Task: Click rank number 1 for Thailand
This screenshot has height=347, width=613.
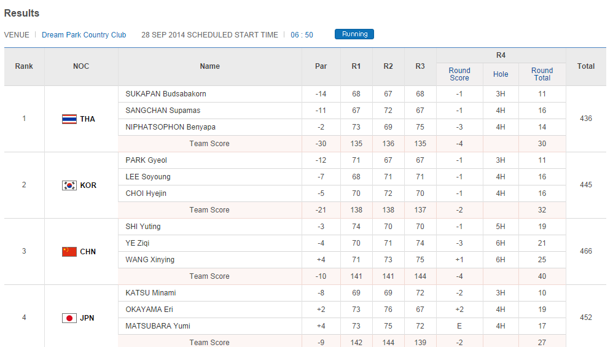Action: pyautogui.click(x=24, y=119)
